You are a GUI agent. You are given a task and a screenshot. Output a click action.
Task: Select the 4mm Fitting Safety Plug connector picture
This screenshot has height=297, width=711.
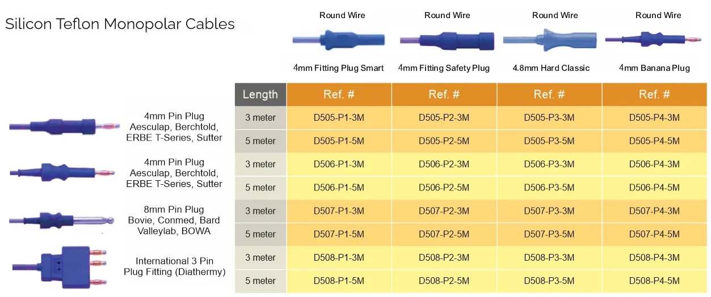(x=446, y=41)
